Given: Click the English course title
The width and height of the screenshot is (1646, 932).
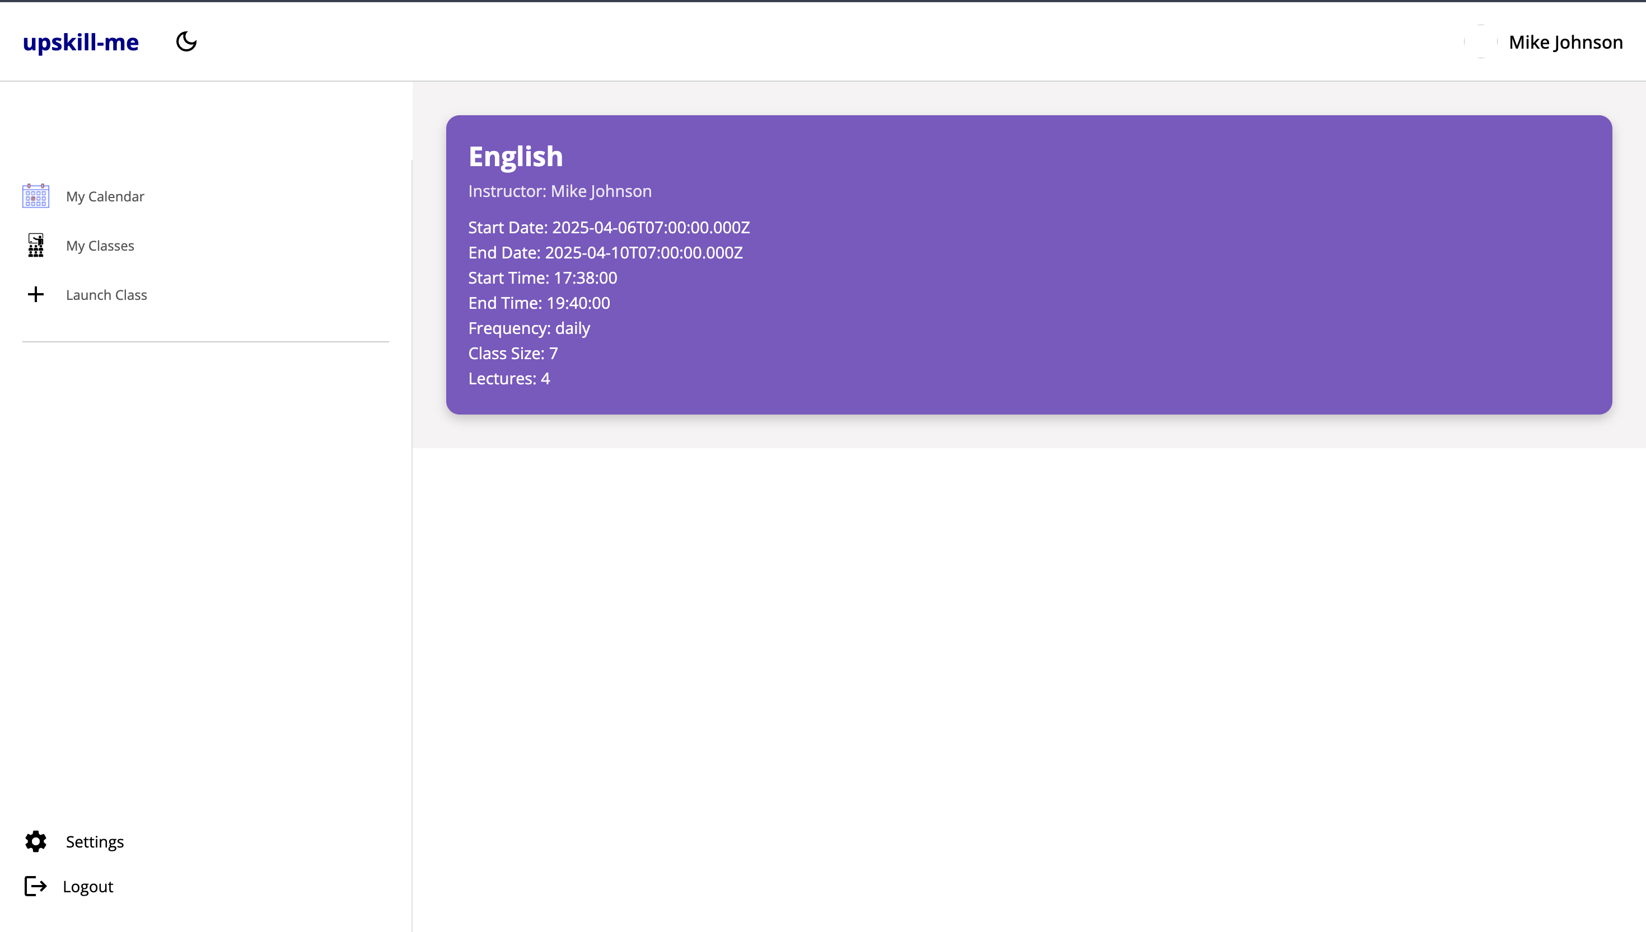Looking at the screenshot, I should point(516,157).
